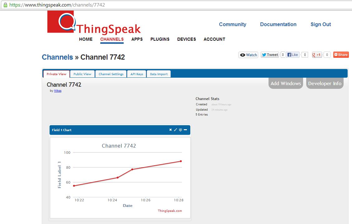Click the Channels breadcrumb link

click(x=57, y=57)
